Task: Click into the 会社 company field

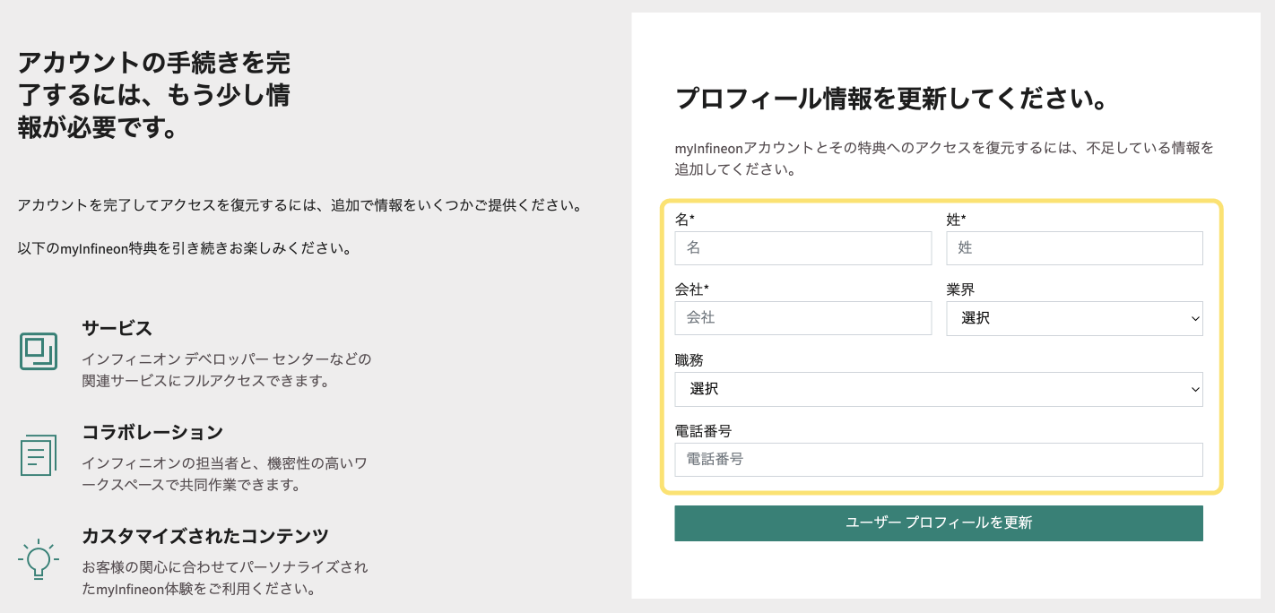Action: point(802,318)
